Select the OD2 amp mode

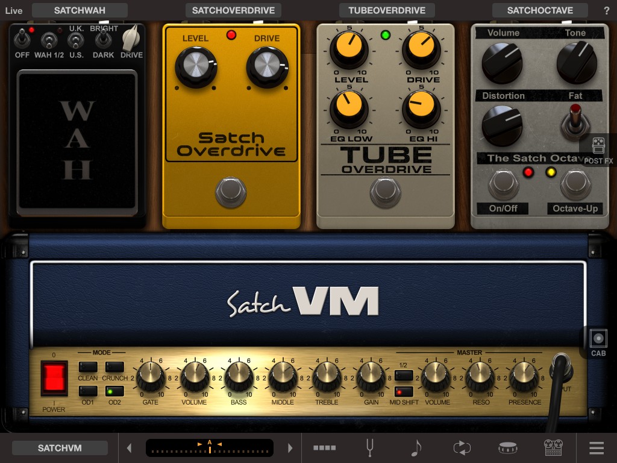coord(114,391)
